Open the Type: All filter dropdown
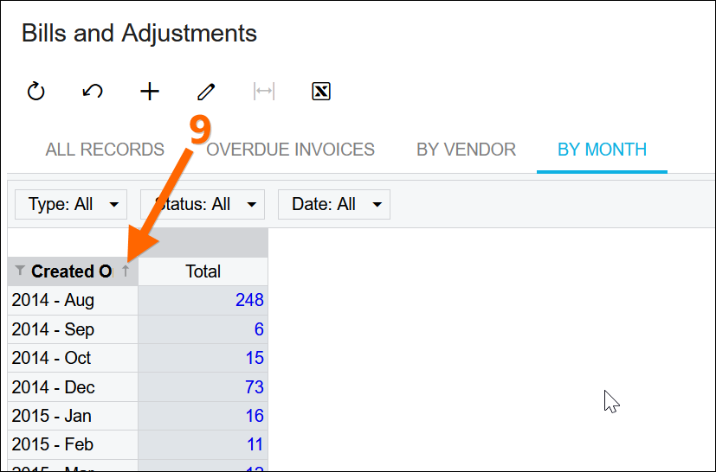Screen dimensions: 716x472 [x=72, y=205]
